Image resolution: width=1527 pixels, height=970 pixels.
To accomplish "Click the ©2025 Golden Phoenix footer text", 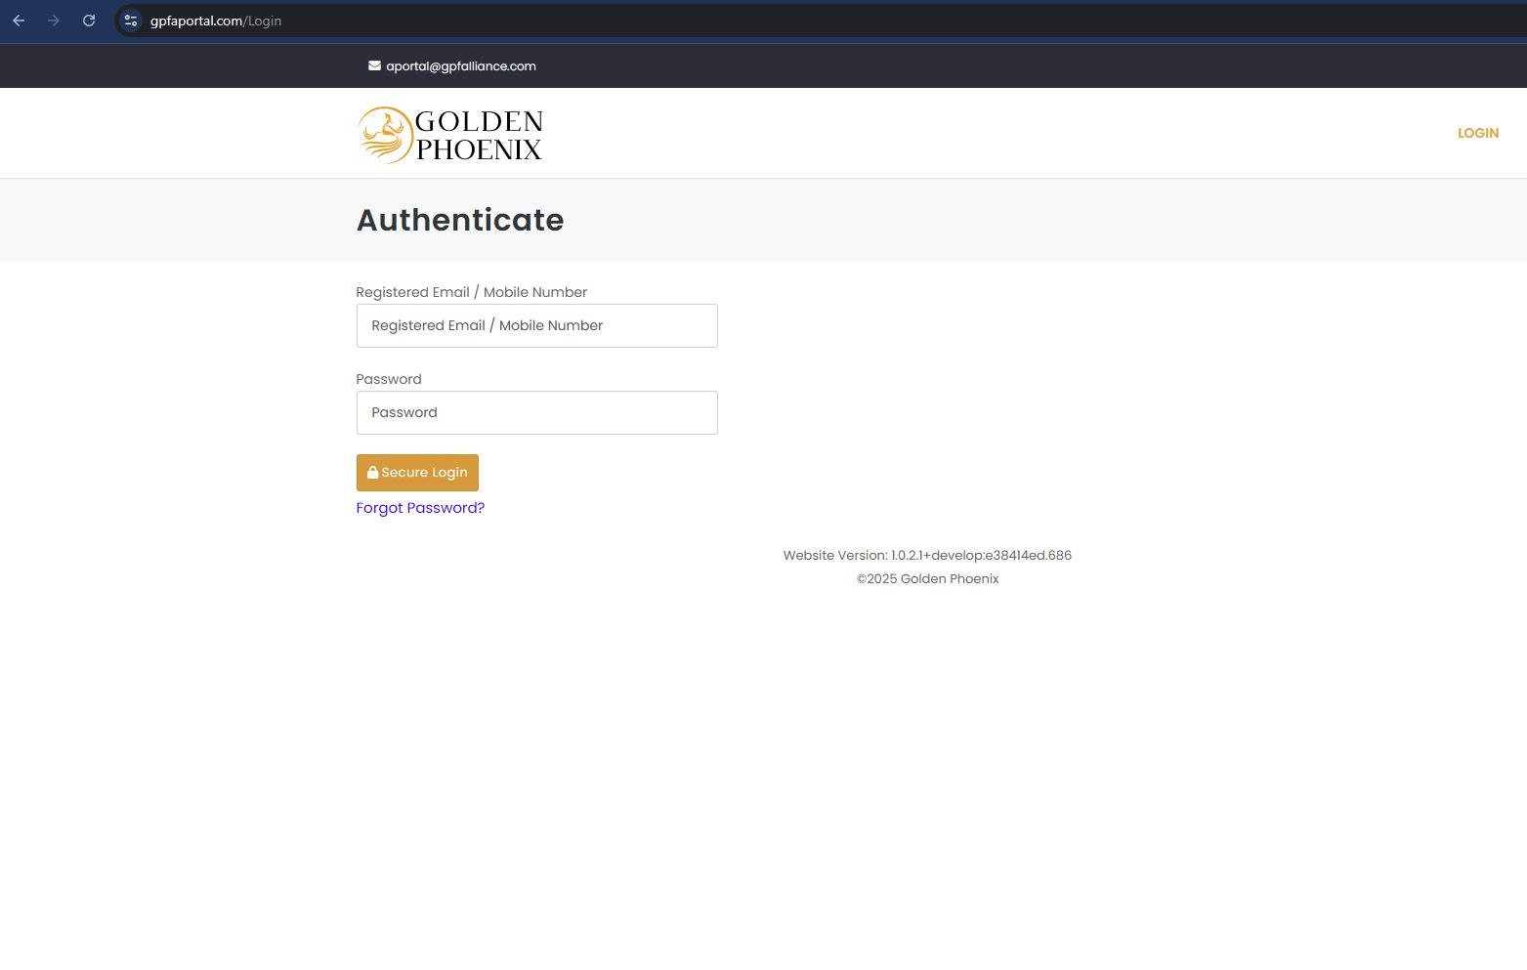I will 927,578.
